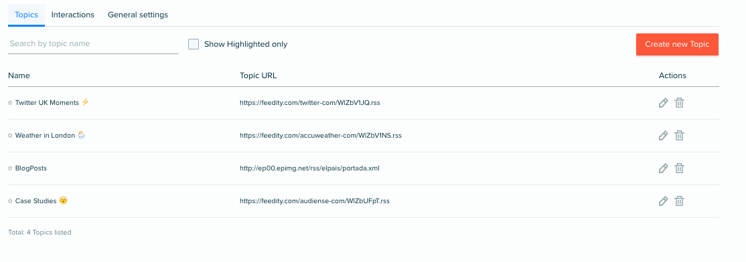
Task: Open the General settings tab
Action: pos(138,15)
